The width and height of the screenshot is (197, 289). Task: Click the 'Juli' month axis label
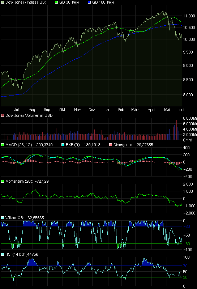(17, 110)
